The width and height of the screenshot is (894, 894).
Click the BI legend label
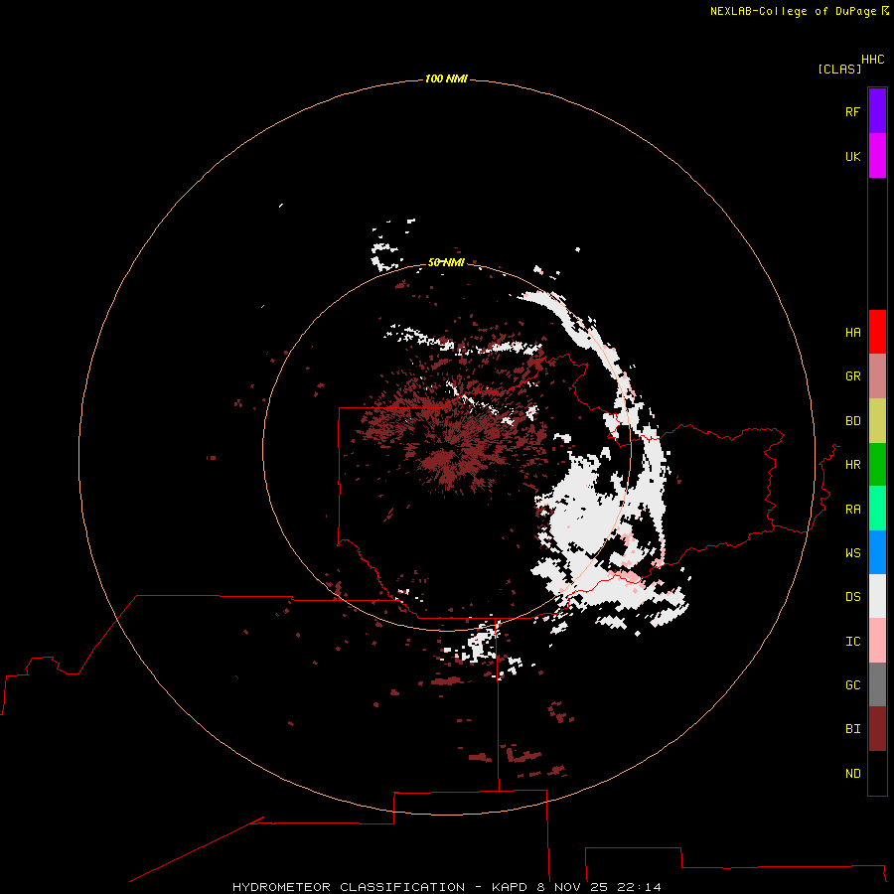click(852, 729)
